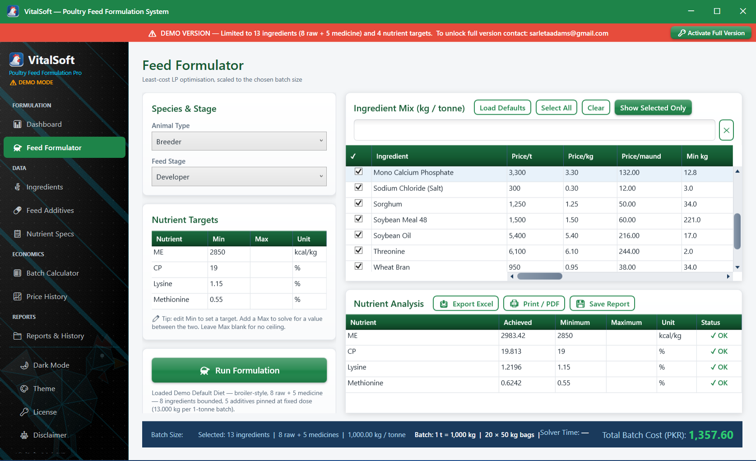
Task: Click the printer icon on Print / PDF
Action: (x=514, y=304)
